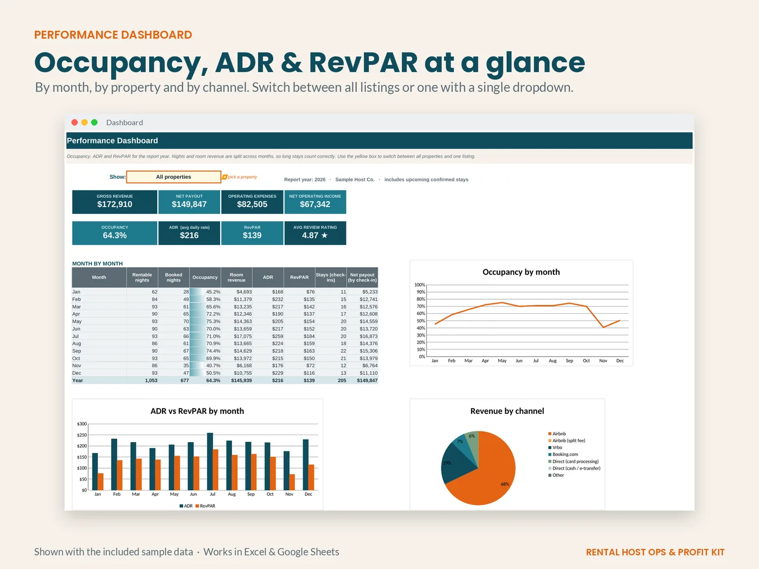Click the "Direct (card processing)" legend entry
Image resolution: width=759 pixels, height=569 pixels.
click(574, 462)
